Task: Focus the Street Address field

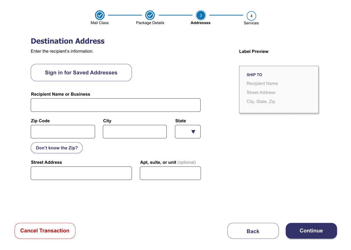Action: click(x=81, y=173)
